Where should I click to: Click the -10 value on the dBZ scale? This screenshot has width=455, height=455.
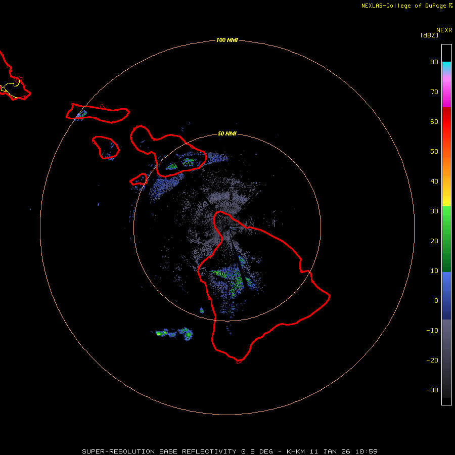click(432, 331)
